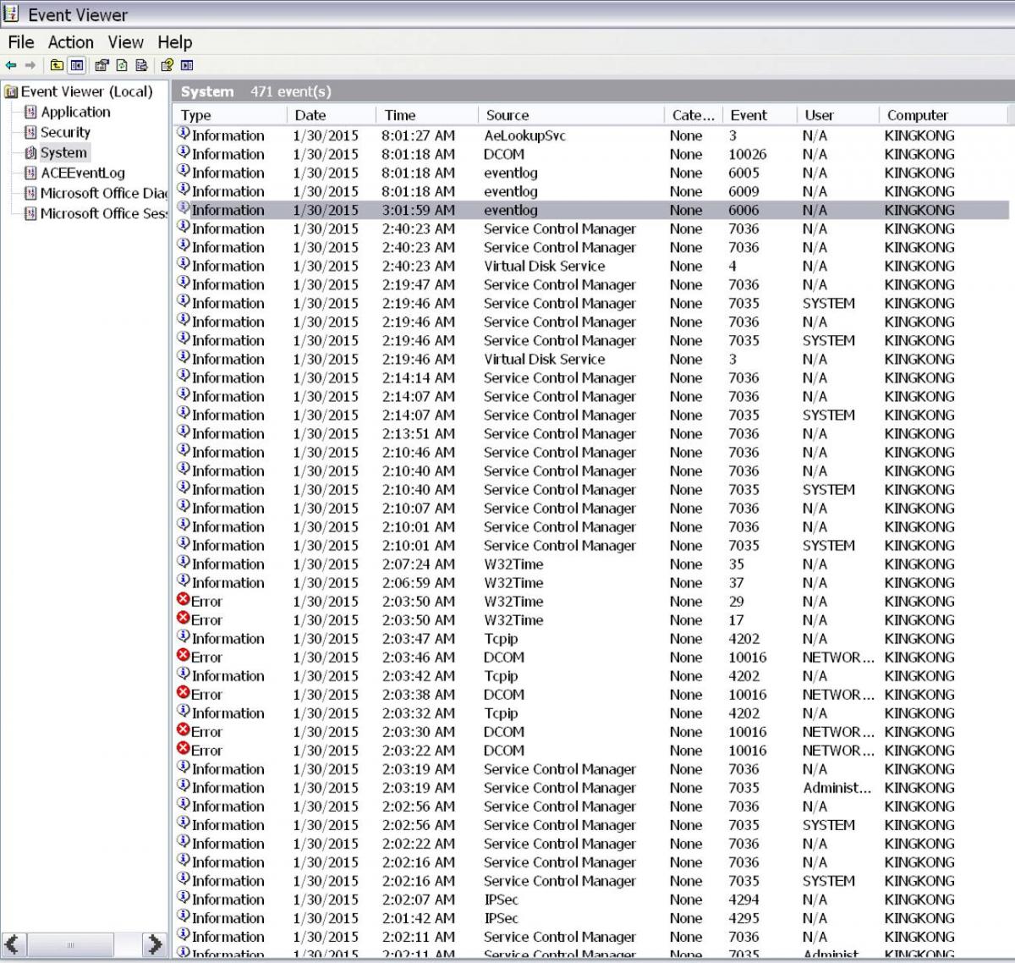Select the Security log

point(65,132)
